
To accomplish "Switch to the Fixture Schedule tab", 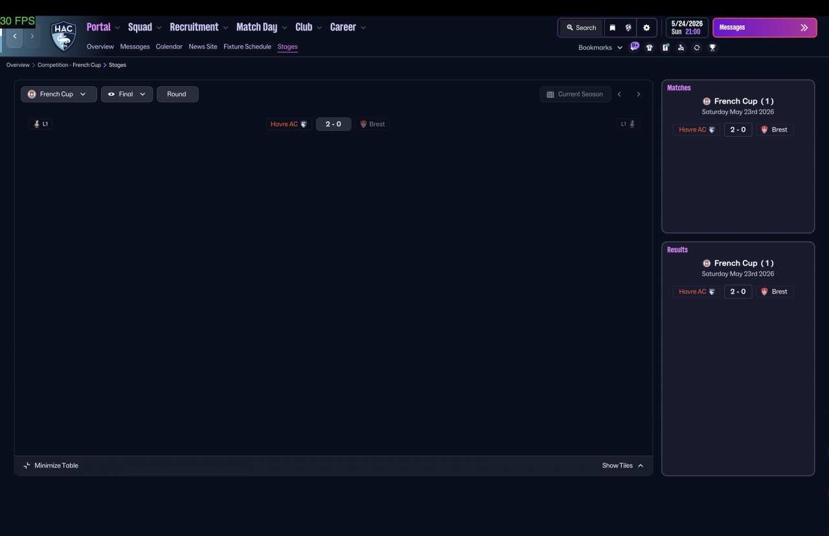I will point(247,47).
